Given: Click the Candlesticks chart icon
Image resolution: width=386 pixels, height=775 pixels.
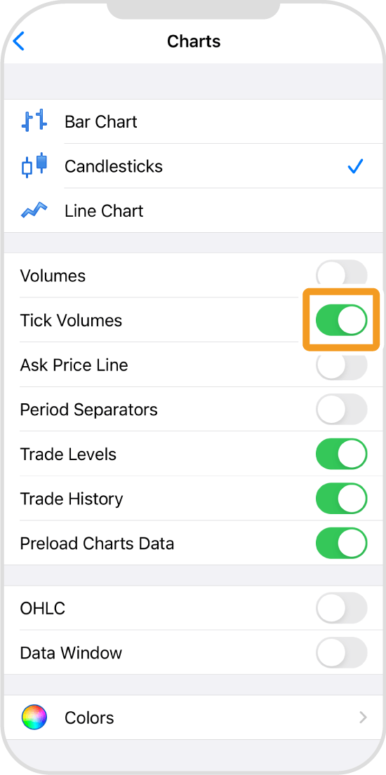Looking at the screenshot, I should [34, 165].
